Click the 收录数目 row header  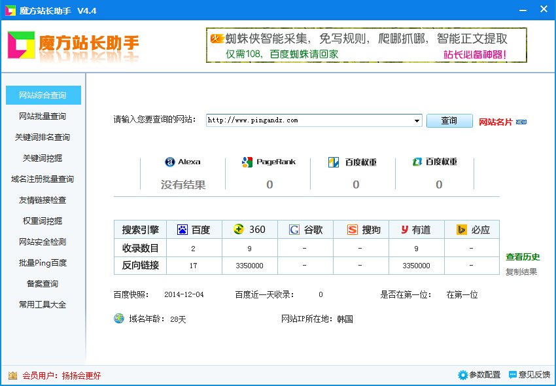(141, 248)
